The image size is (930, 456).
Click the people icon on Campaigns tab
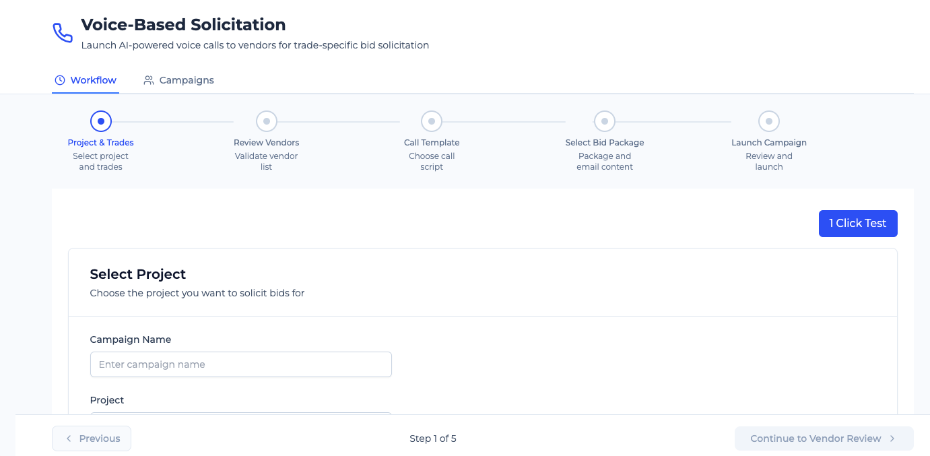point(149,80)
